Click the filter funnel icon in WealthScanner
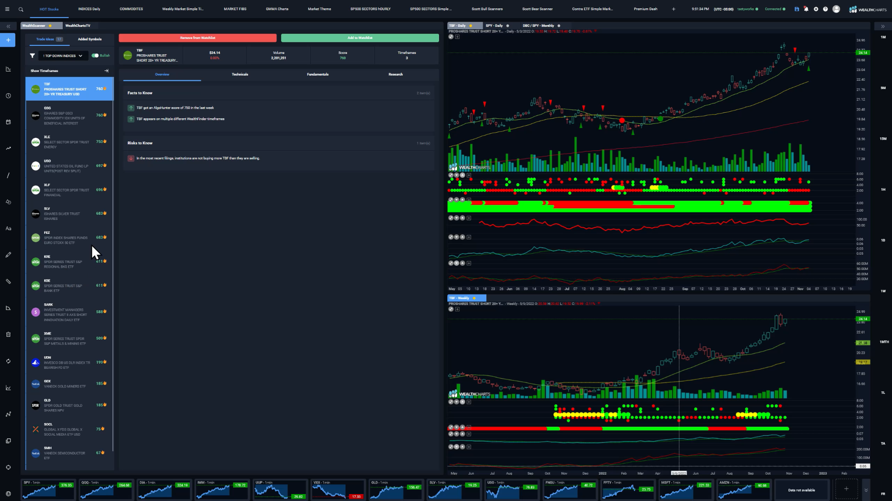 pos(32,56)
